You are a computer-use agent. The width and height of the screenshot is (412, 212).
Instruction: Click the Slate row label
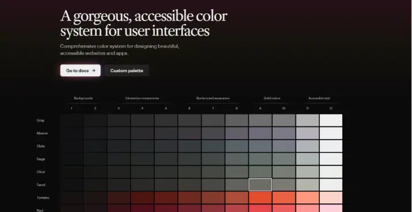41,146
